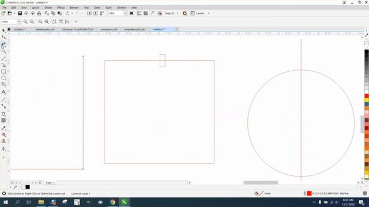Click the Welcome Screen home icon
This screenshot has width=369, height=207.
pos(9,29)
